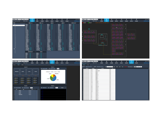160x124 pixels.
Task: Toggle the red status legend in the wiring diagram window
Action: 84,23
